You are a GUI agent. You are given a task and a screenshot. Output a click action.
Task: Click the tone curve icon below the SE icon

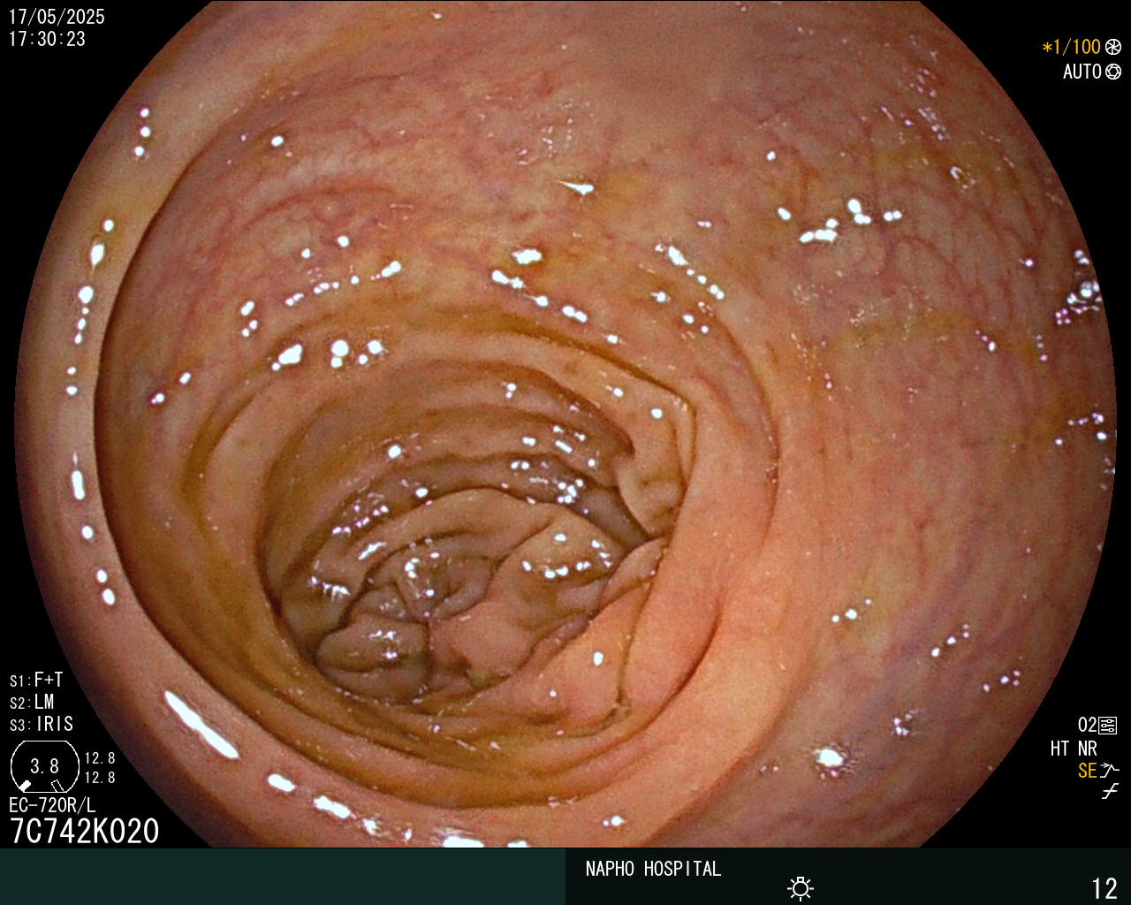1110,792
